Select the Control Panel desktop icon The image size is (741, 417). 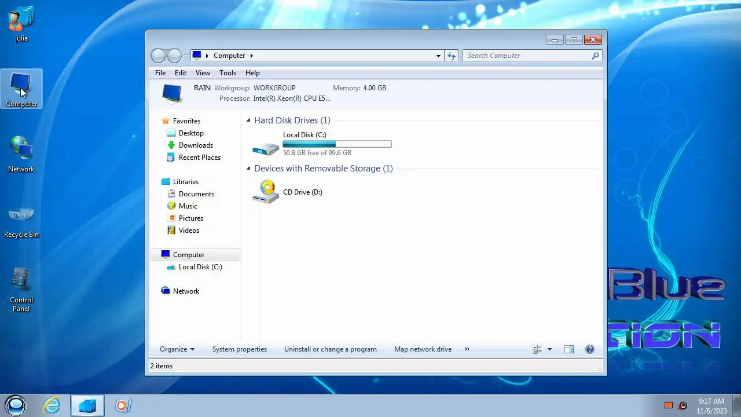21,289
